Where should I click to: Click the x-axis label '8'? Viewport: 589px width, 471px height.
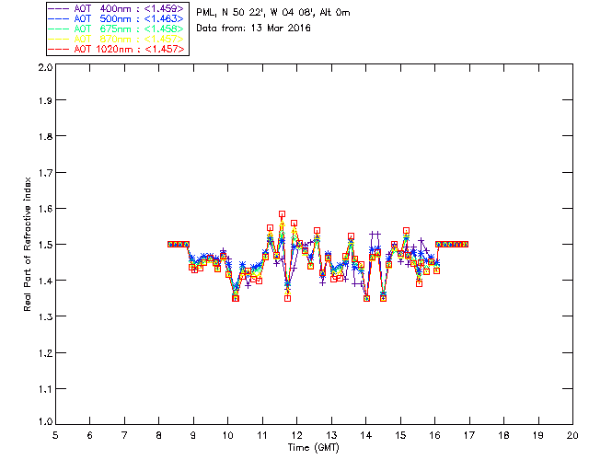(x=159, y=435)
